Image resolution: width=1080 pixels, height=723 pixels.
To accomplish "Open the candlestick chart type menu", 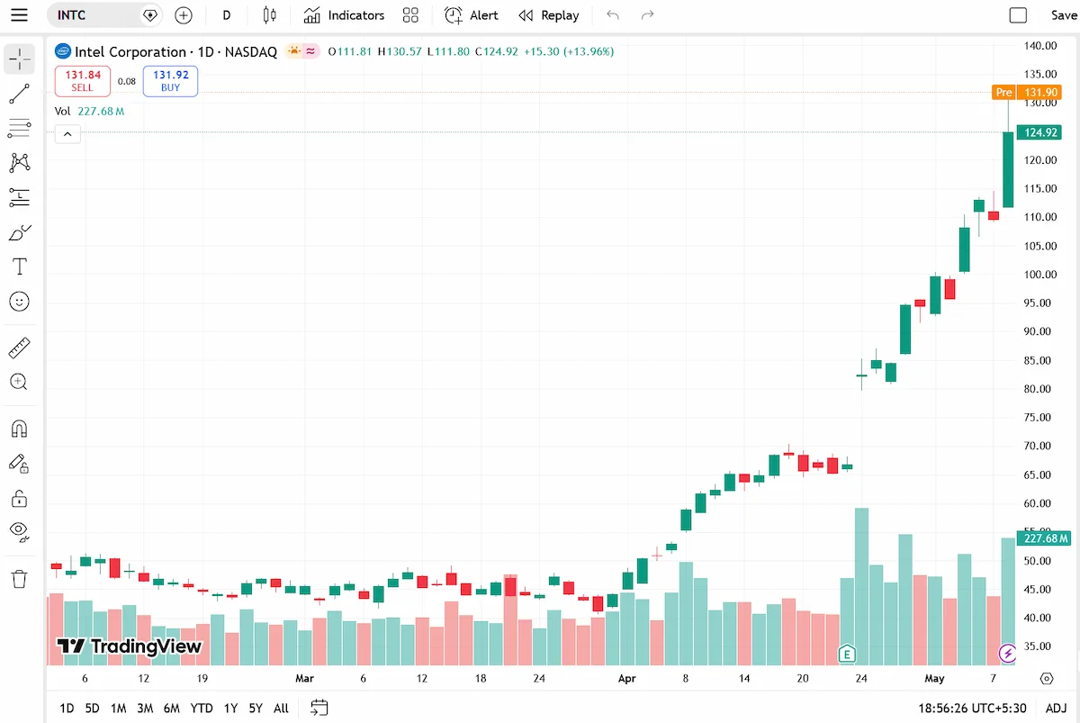I will (x=268, y=15).
